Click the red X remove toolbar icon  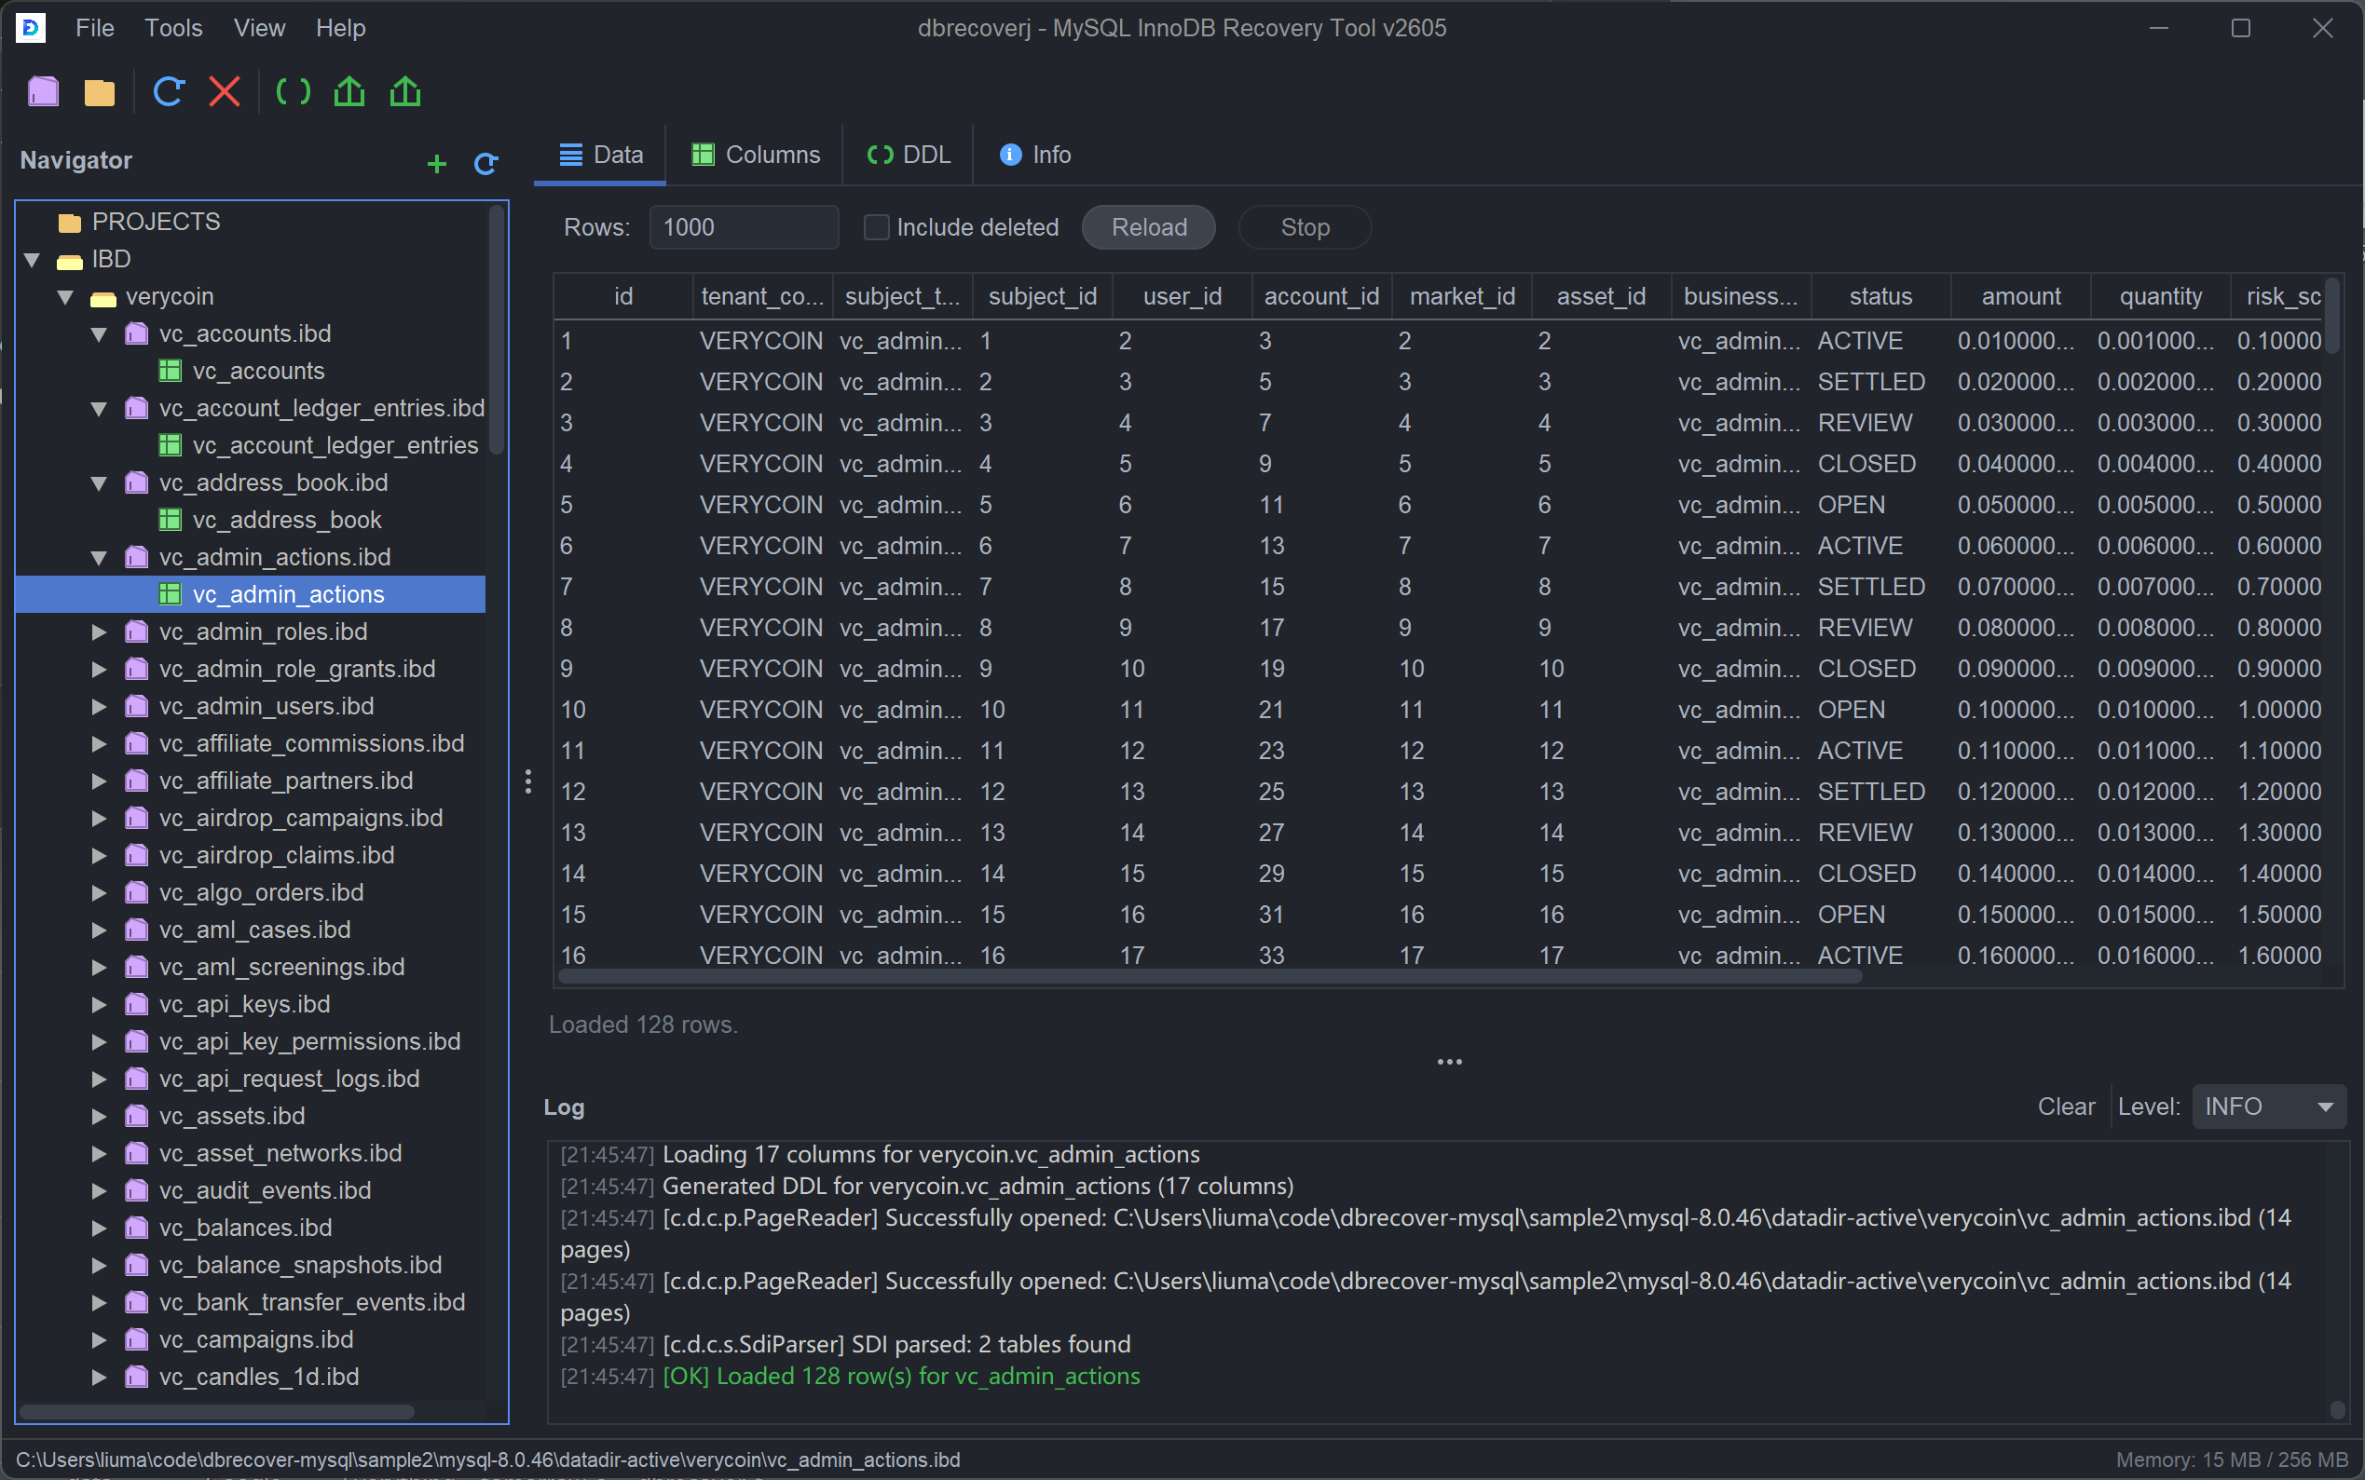(225, 92)
